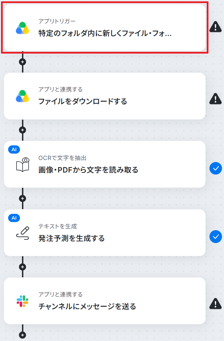224x341 pixels.
Task: Click Google Drive icon on the trigger step
Action: pyautogui.click(x=22, y=28)
